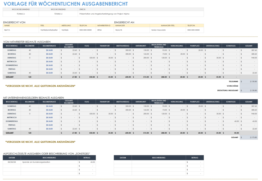Image resolution: width=262 pixels, height=181 pixels.
Task: Select the WOCHE ENDEND TT/MM/JJ field
Action: 56,13
